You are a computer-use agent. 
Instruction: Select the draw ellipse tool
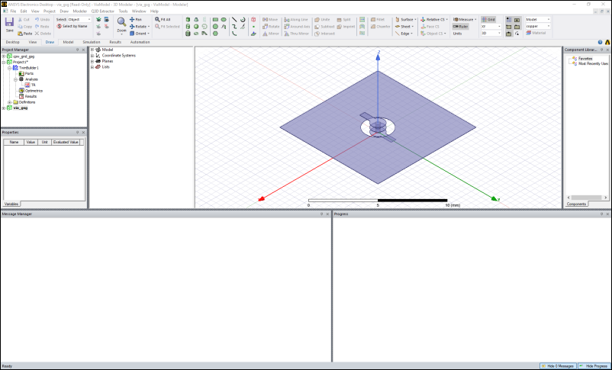coord(224,20)
